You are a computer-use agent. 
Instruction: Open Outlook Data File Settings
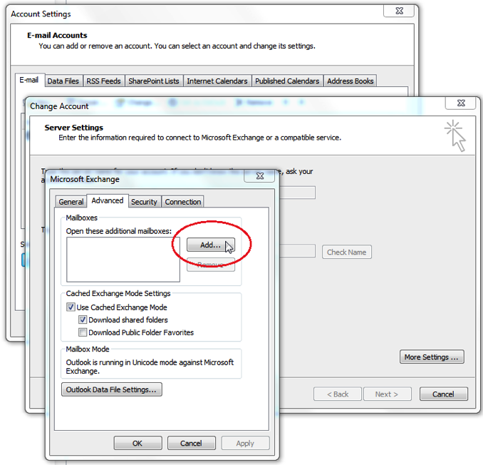point(112,389)
